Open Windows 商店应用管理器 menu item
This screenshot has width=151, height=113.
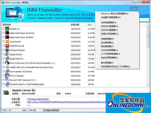click(117, 14)
